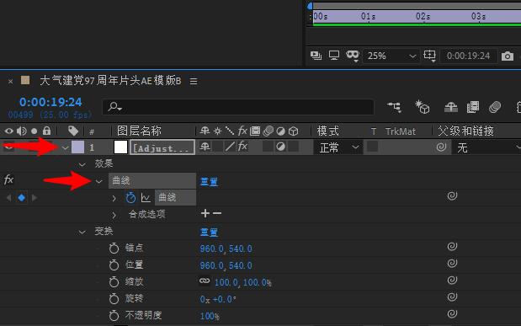This screenshot has height=326, width=521.
Task: Toggle the scale constrain proportions link icon
Action: pyautogui.click(x=205, y=281)
